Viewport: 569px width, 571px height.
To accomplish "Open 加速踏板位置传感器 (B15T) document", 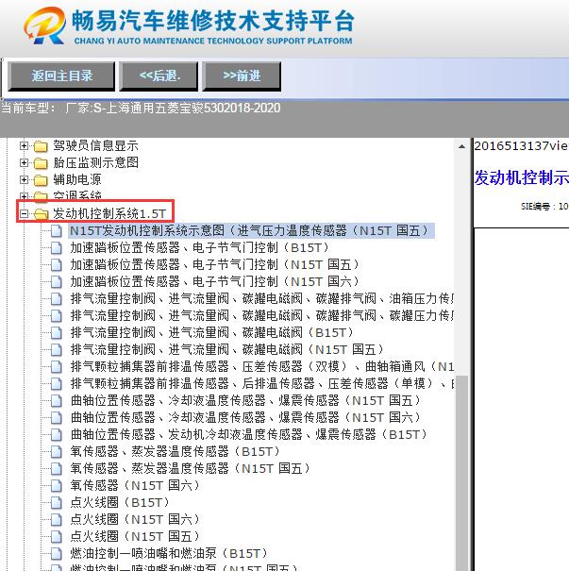I will (199, 247).
